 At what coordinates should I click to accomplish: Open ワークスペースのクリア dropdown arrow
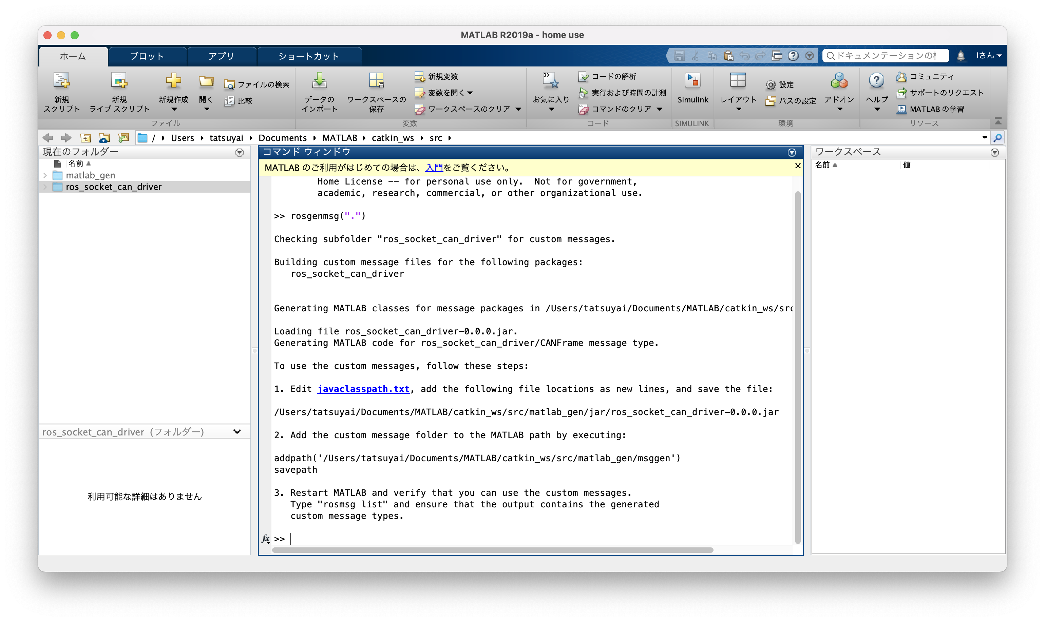tap(518, 109)
